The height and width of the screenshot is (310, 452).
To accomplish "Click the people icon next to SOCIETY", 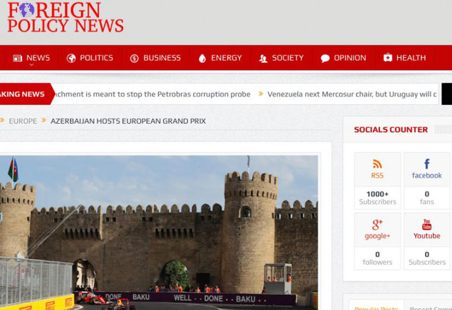I will [263, 58].
